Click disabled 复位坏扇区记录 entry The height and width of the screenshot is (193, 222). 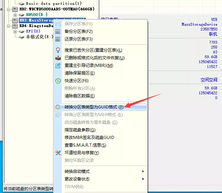pyautogui.click(x=100, y=160)
